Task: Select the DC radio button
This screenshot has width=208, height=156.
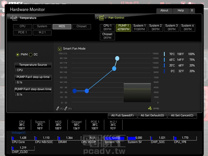Action: [31, 55]
